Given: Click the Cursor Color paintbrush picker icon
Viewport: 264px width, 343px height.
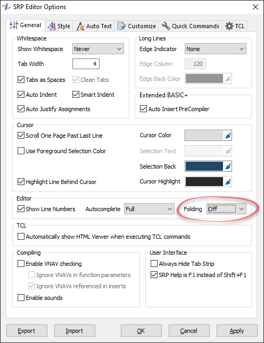Looking at the screenshot, I should (x=228, y=136).
